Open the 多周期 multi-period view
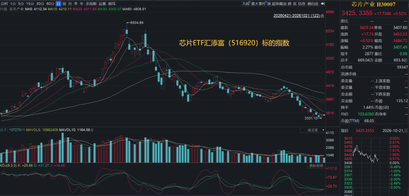This screenshot has height=196, width=409. point(91,4)
